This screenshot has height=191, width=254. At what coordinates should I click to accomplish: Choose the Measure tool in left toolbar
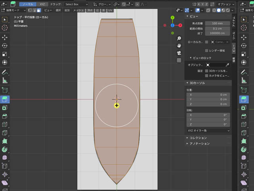pyautogui.click(x=5, y=81)
